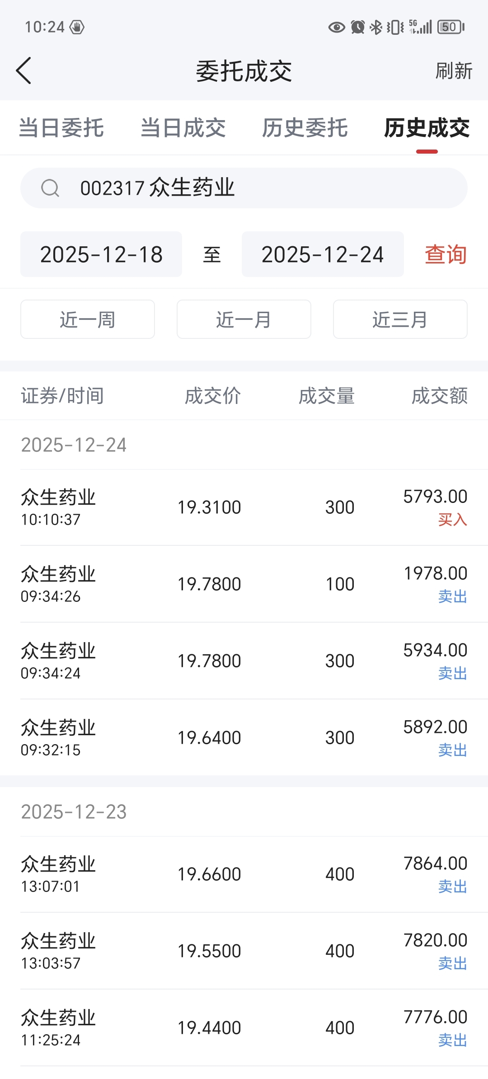Tap the Bluetooth status icon
The width and height of the screenshot is (488, 1079).
(376, 27)
